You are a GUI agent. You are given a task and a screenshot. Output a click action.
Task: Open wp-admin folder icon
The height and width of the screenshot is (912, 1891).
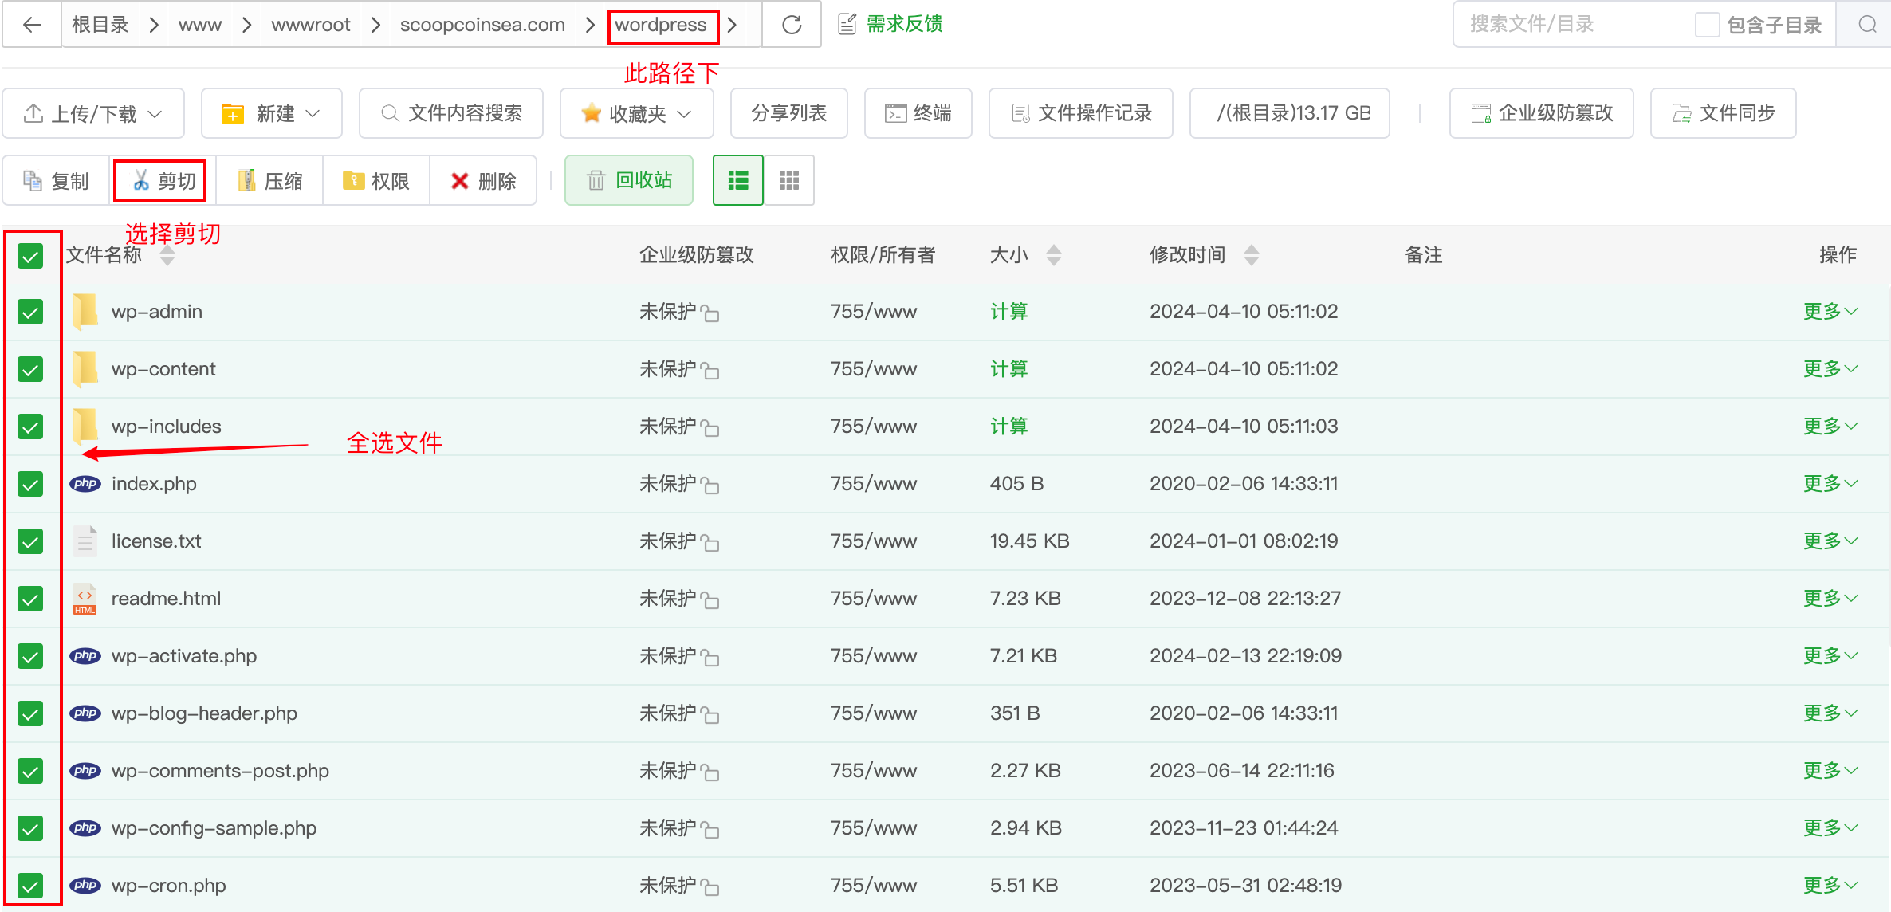85,312
